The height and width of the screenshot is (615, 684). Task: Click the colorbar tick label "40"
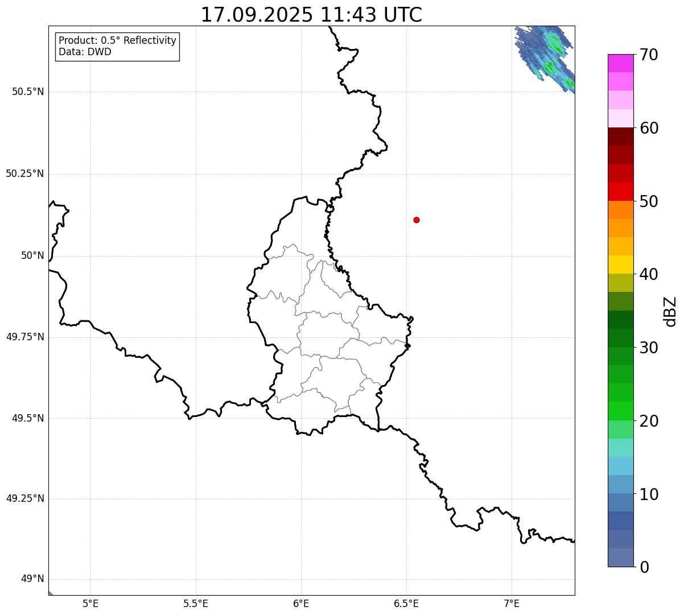[649, 274]
